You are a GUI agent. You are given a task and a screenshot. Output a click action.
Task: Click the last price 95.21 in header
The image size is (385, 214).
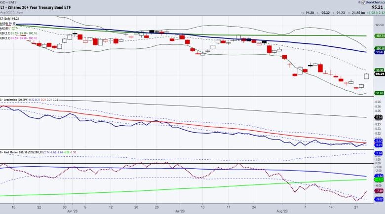point(378,7)
